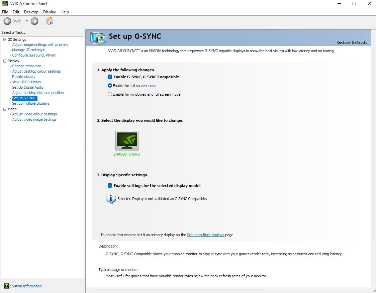Viewport: 376px width, 293px height.
Task: Open the File menu
Action: click(x=5, y=12)
